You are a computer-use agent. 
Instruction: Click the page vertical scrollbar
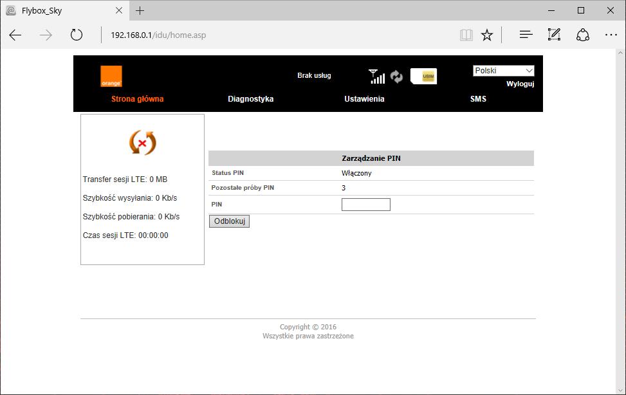tap(620, 221)
